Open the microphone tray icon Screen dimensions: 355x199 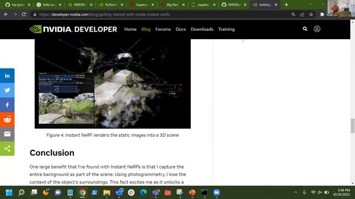click(305, 192)
